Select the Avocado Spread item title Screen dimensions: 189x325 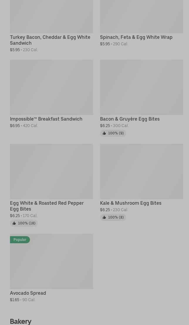tap(28, 293)
